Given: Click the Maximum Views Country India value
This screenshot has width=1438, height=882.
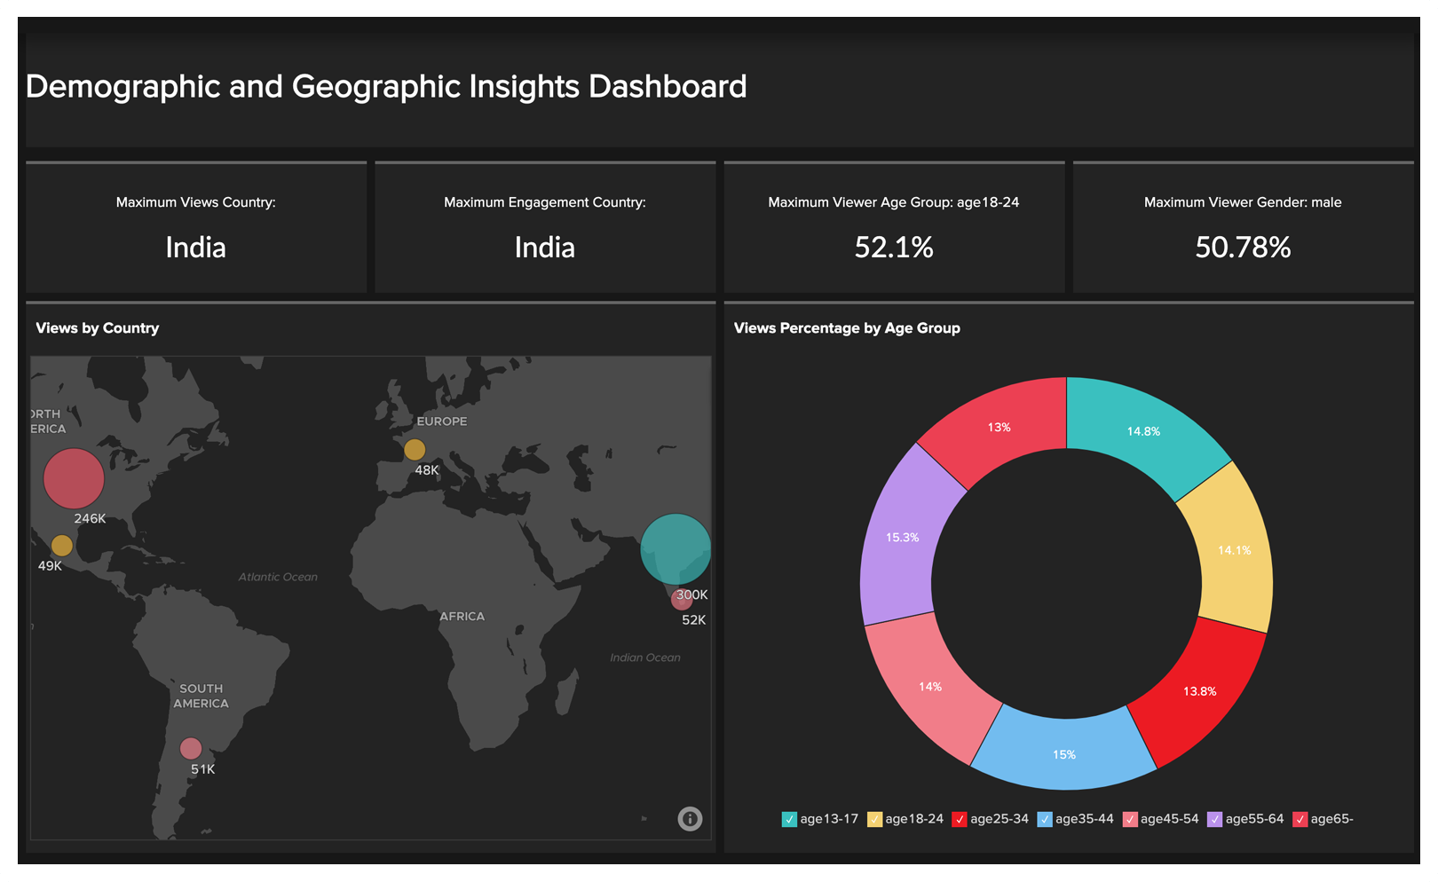Looking at the screenshot, I should 195,248.
